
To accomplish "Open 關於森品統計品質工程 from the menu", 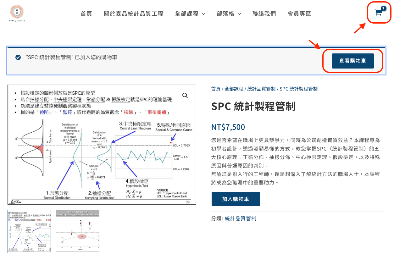I will [133, 14].
